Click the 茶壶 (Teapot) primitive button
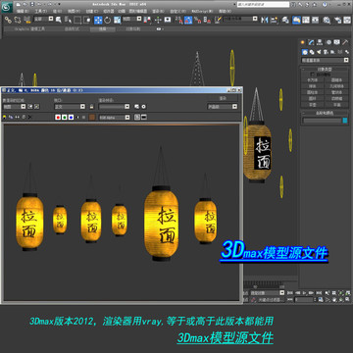Image resolution: width=353 pixels, height=353 pixels. coord(313,105)
